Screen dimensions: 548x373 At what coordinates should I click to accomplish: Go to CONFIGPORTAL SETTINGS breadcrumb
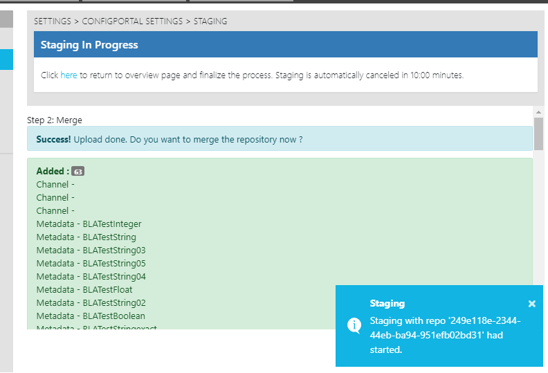tap(131, 21)
